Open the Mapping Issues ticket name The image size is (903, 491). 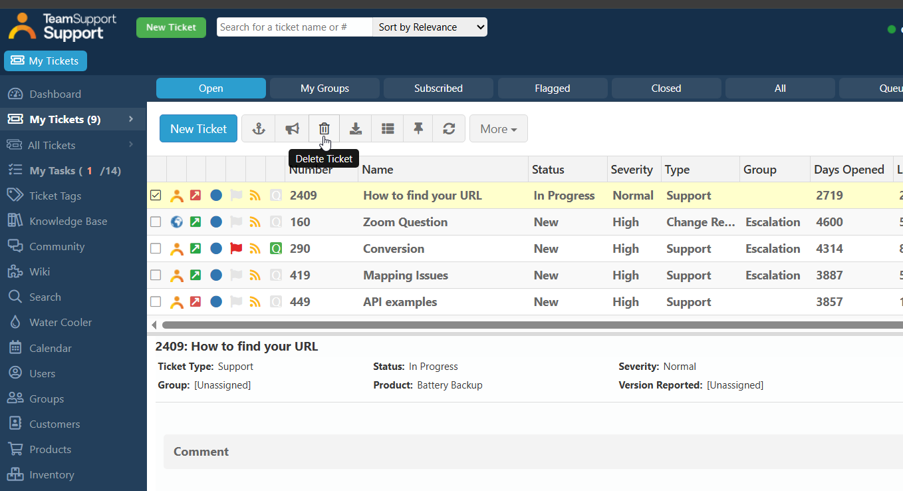point(405,275)
